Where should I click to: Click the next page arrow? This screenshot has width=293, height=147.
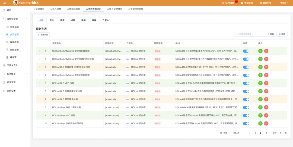tap(266, 133)
